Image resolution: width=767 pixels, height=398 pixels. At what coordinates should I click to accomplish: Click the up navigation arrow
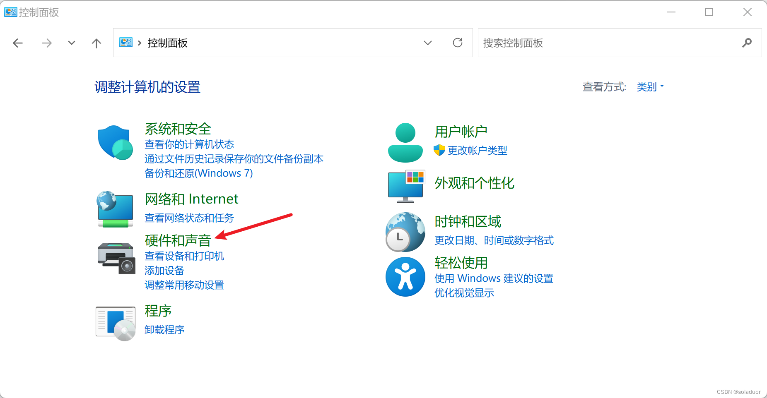96,43
